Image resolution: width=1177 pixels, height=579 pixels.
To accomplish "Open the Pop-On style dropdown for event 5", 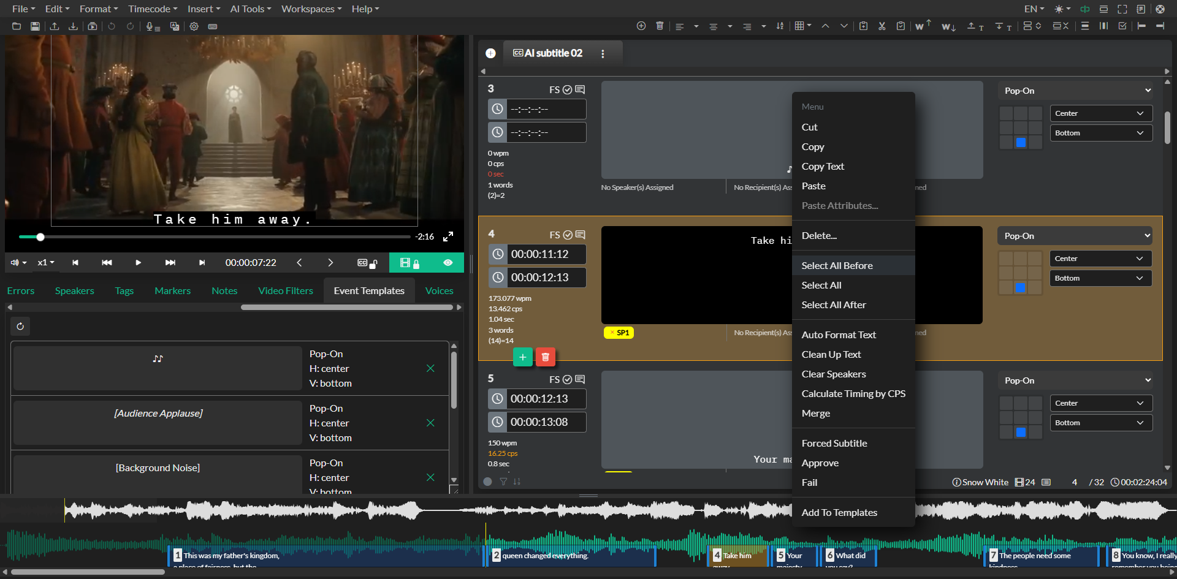I will tap(1076, 380).
